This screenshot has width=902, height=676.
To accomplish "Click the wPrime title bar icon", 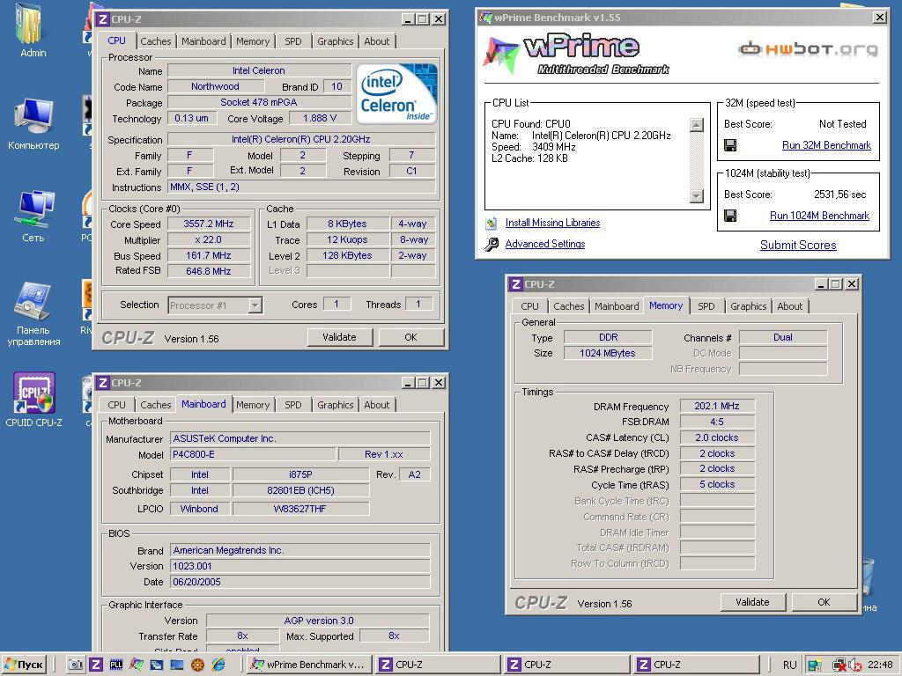I will point(486,18).
